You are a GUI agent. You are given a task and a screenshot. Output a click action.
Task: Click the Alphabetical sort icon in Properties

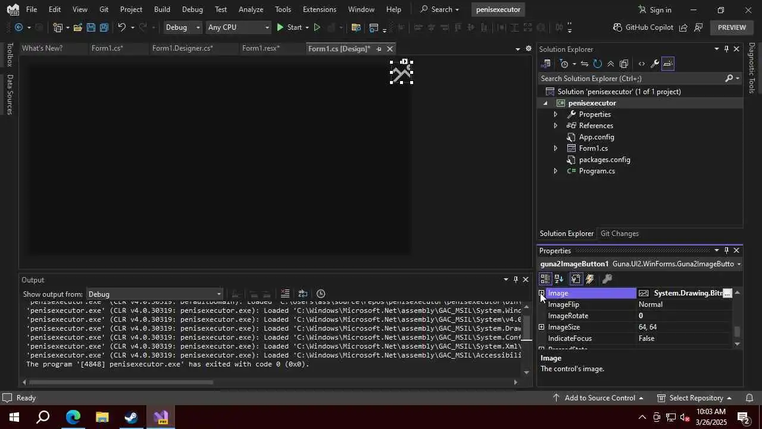pos(559,279)
